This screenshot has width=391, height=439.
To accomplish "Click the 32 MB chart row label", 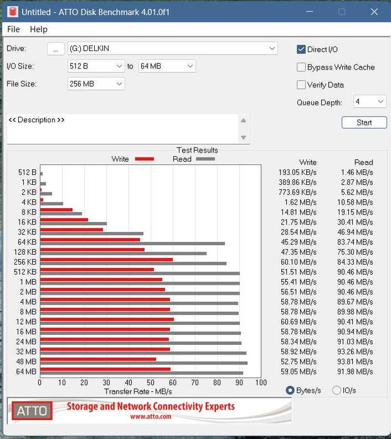I will pyautogui.click(x=26, y=352).
